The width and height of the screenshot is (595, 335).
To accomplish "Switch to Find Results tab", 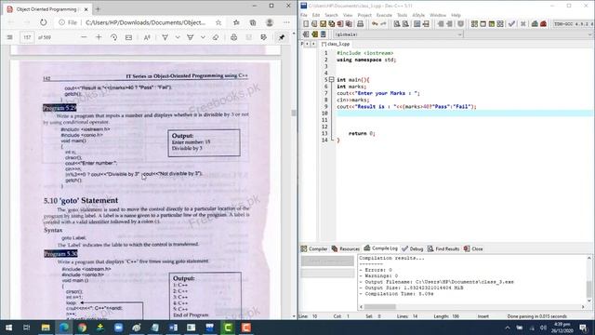I will pos(443,248).
